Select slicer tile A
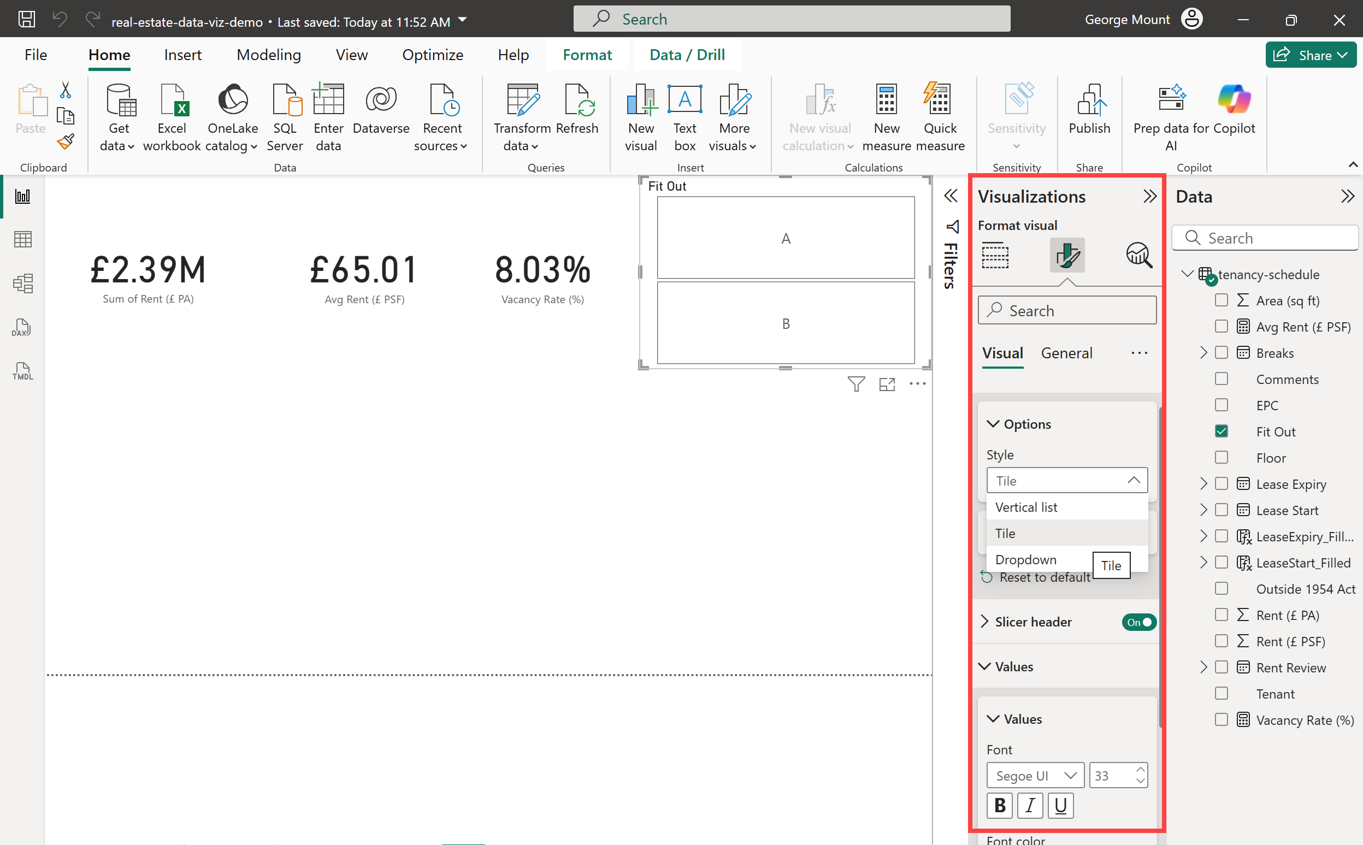The height and width of the screenshot is (845, 1363). [785, 238]
